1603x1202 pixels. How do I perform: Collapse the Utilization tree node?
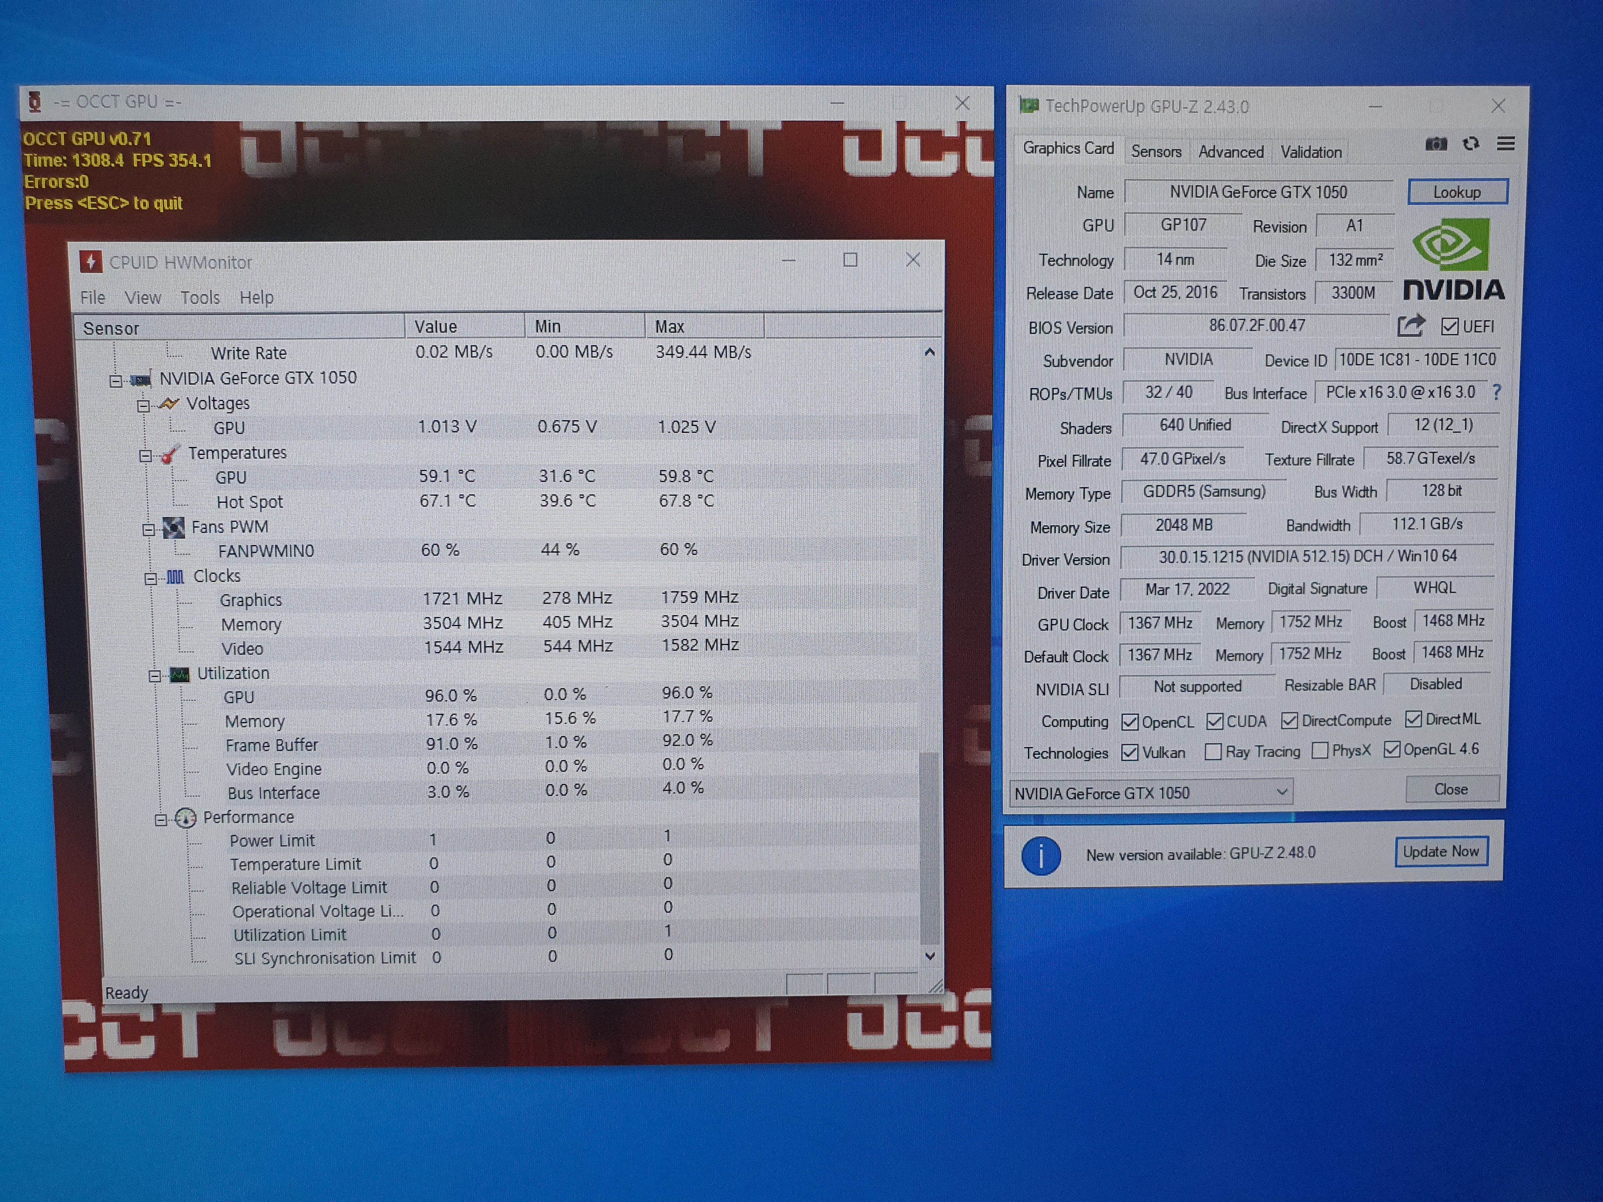pyautogui.click(x=154, y=676)
